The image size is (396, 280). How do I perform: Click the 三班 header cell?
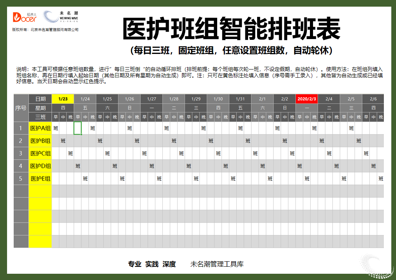coord(40,116)
